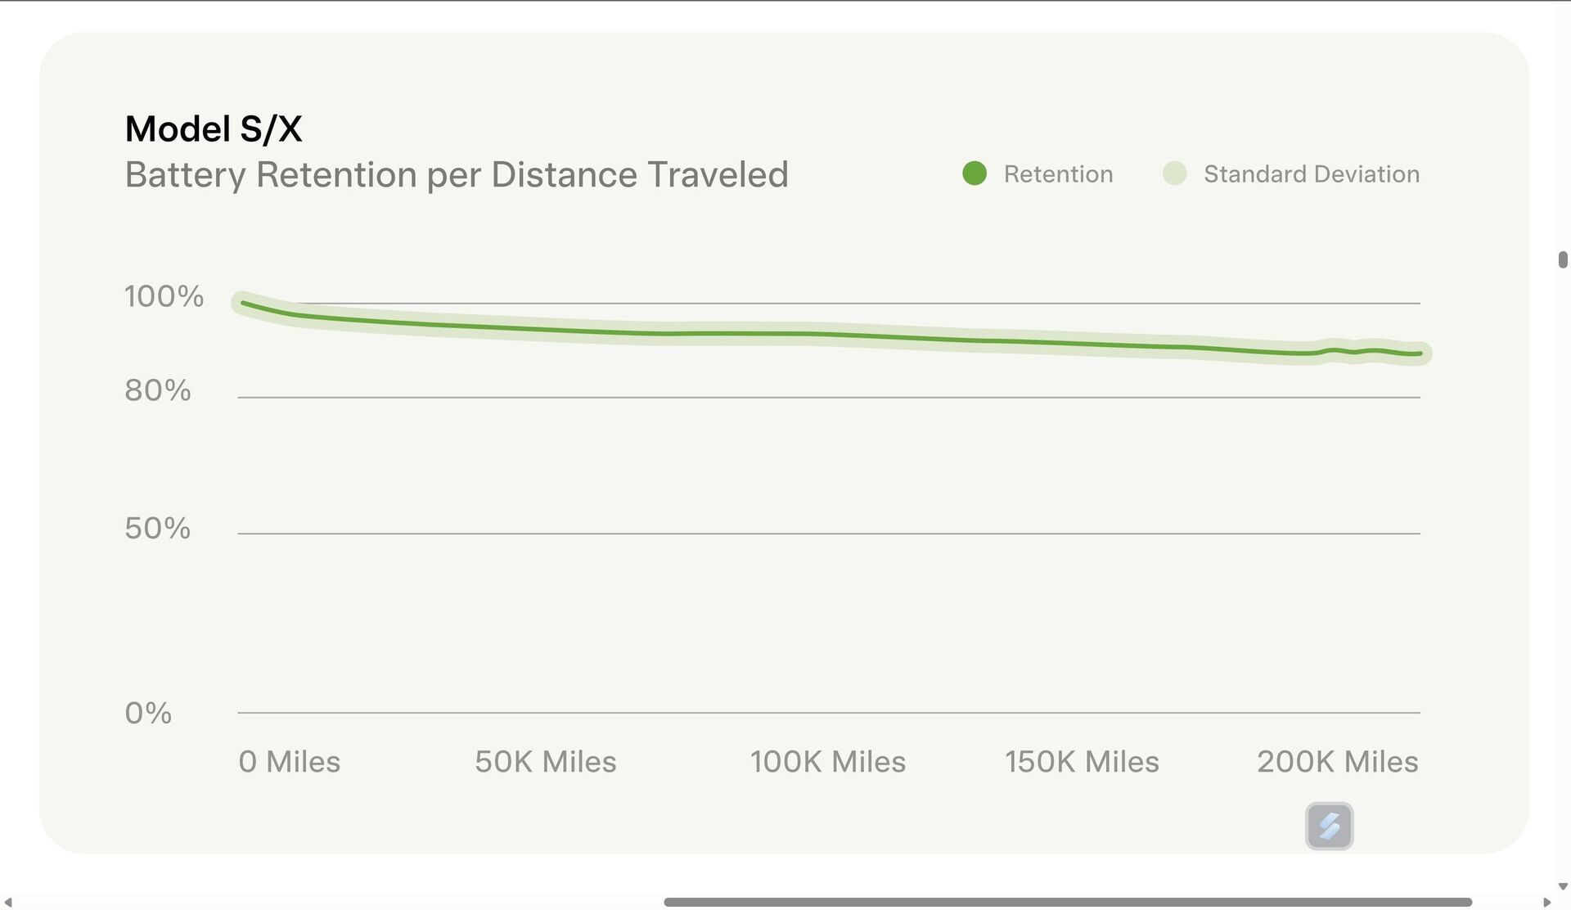Toggle the Retention legend label

click(x=1058, y=174)
